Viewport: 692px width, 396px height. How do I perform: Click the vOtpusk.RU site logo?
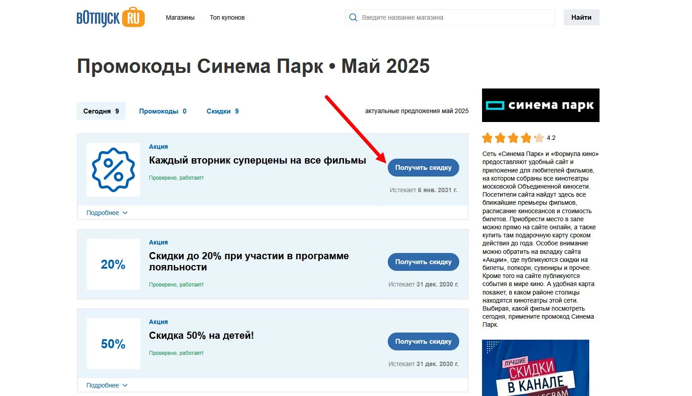pyautogui.click(x=110, y=17)
